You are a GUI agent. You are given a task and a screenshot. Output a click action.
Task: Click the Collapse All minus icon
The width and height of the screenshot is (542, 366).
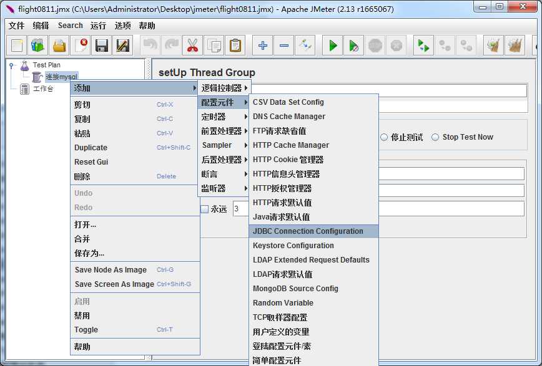[284, 46]
